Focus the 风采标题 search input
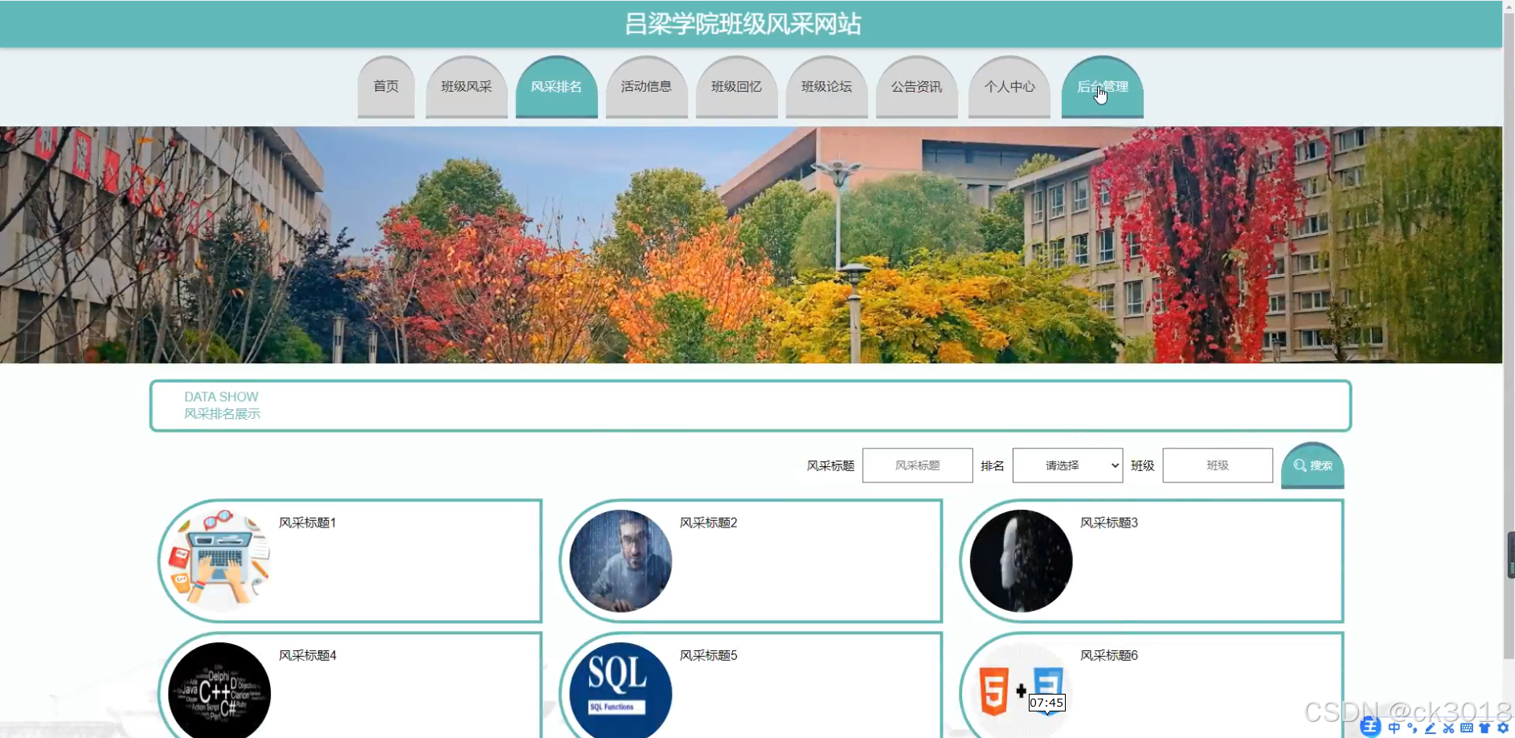 [917, 465]
